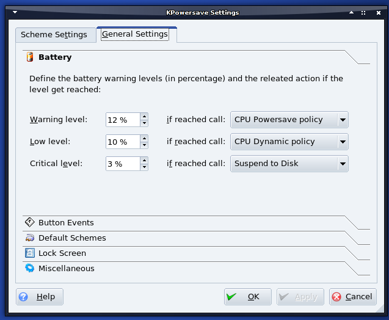Shade window using title bar up arrow

351,12
